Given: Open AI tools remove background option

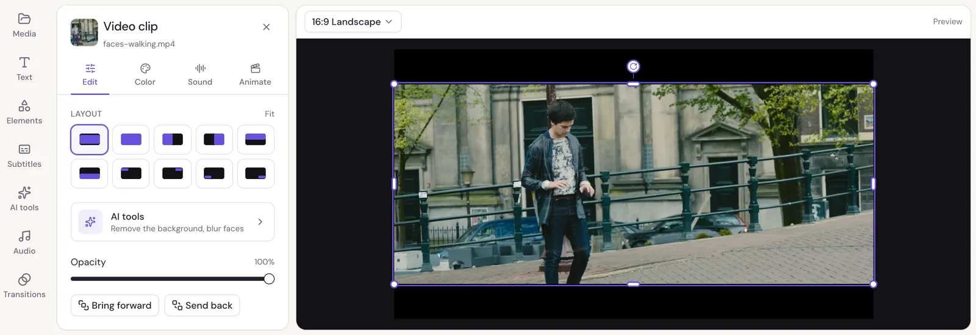Looking at the screenshot, I should tap(173, 222).
